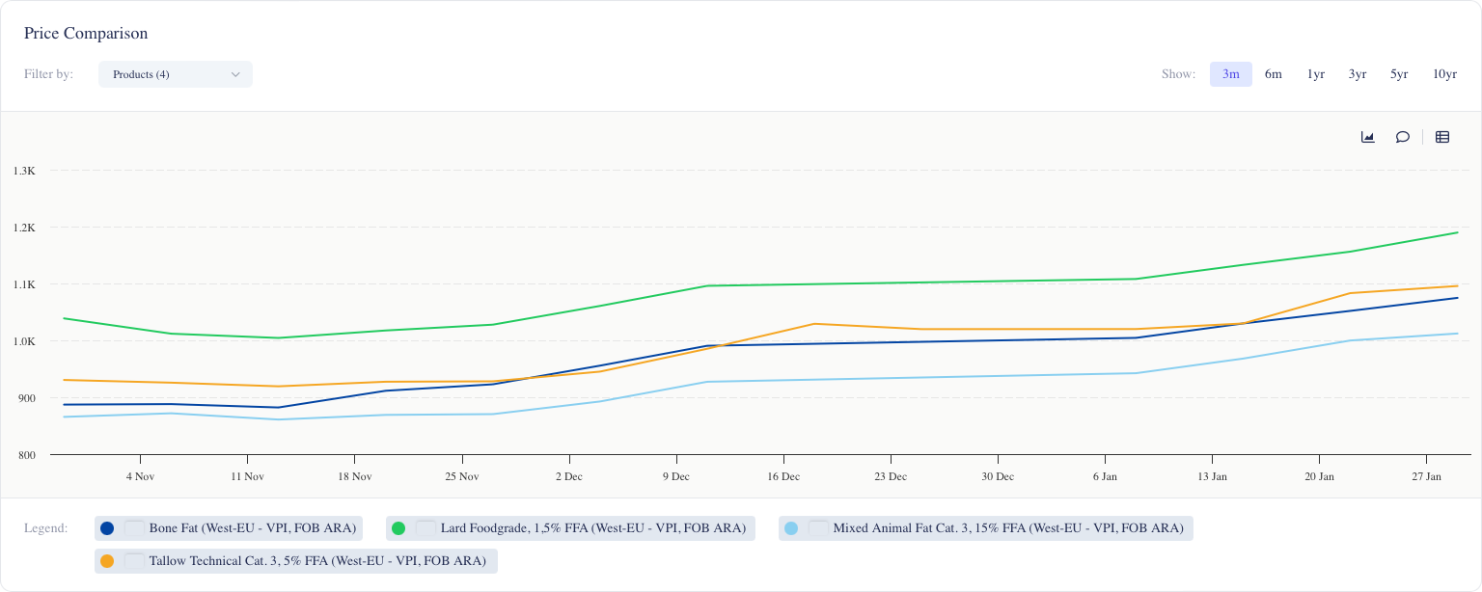This screenshot has height=592, width=1482.
Task: Toggle the Bone Fat legend checkbox
Action: click(133, 528)
